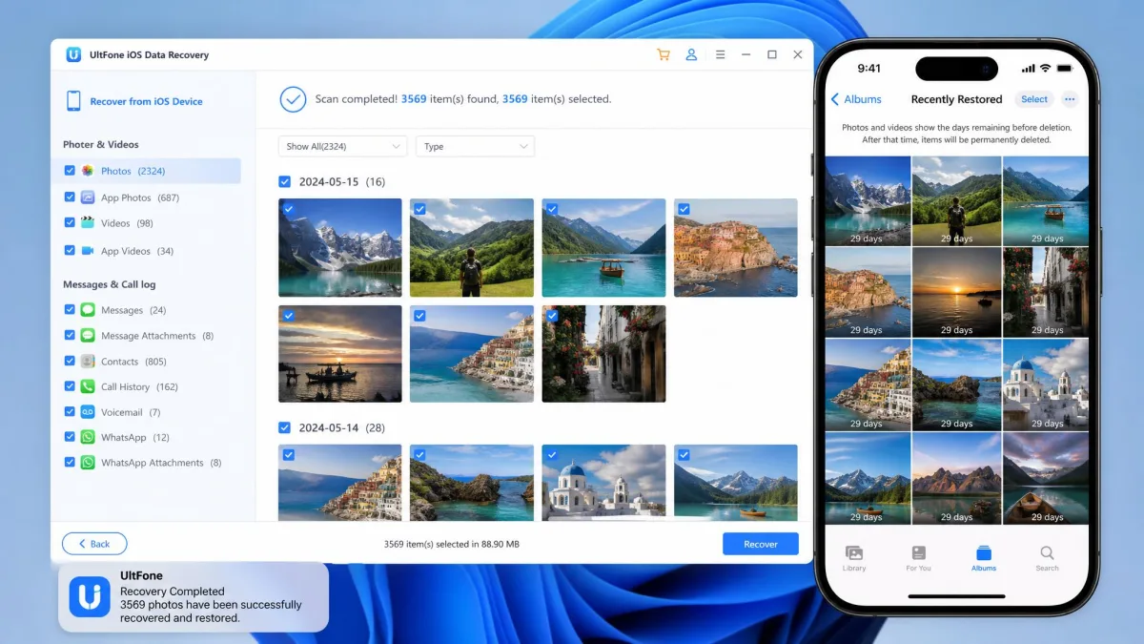The image size is (1144, 644).
Task: Toggle the App Videos (34) checkbox
Action: click(70, 251)
